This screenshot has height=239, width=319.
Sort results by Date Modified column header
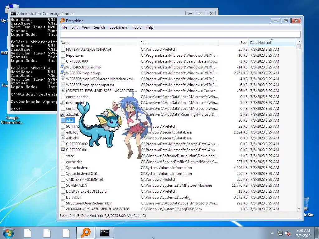272,43
